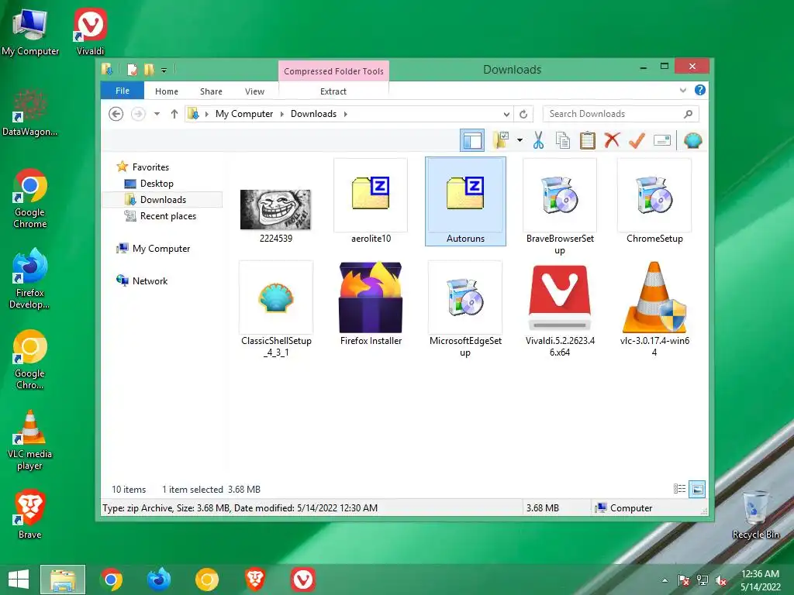Image resolution: width=794 pixels, height=595 pixels.
Task: Expand the arrow after Downloads breadcrumb
Action: click(345, 114)
